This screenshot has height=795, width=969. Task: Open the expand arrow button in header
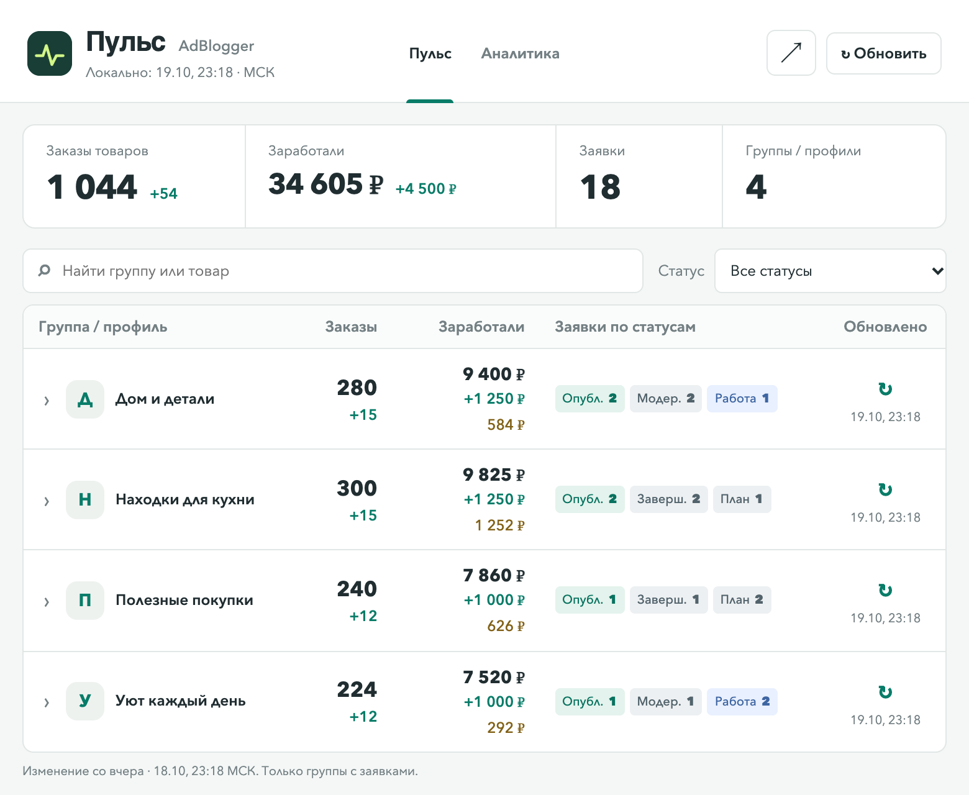click(x=791, y=53)
